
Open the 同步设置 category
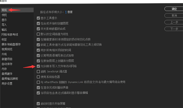pyautogui.click(x=7, y=83)
